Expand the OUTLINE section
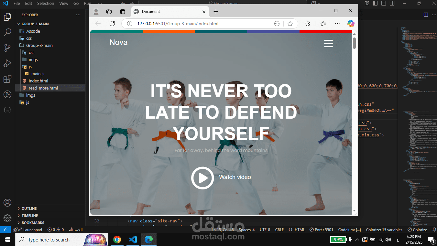 (50, 209)
